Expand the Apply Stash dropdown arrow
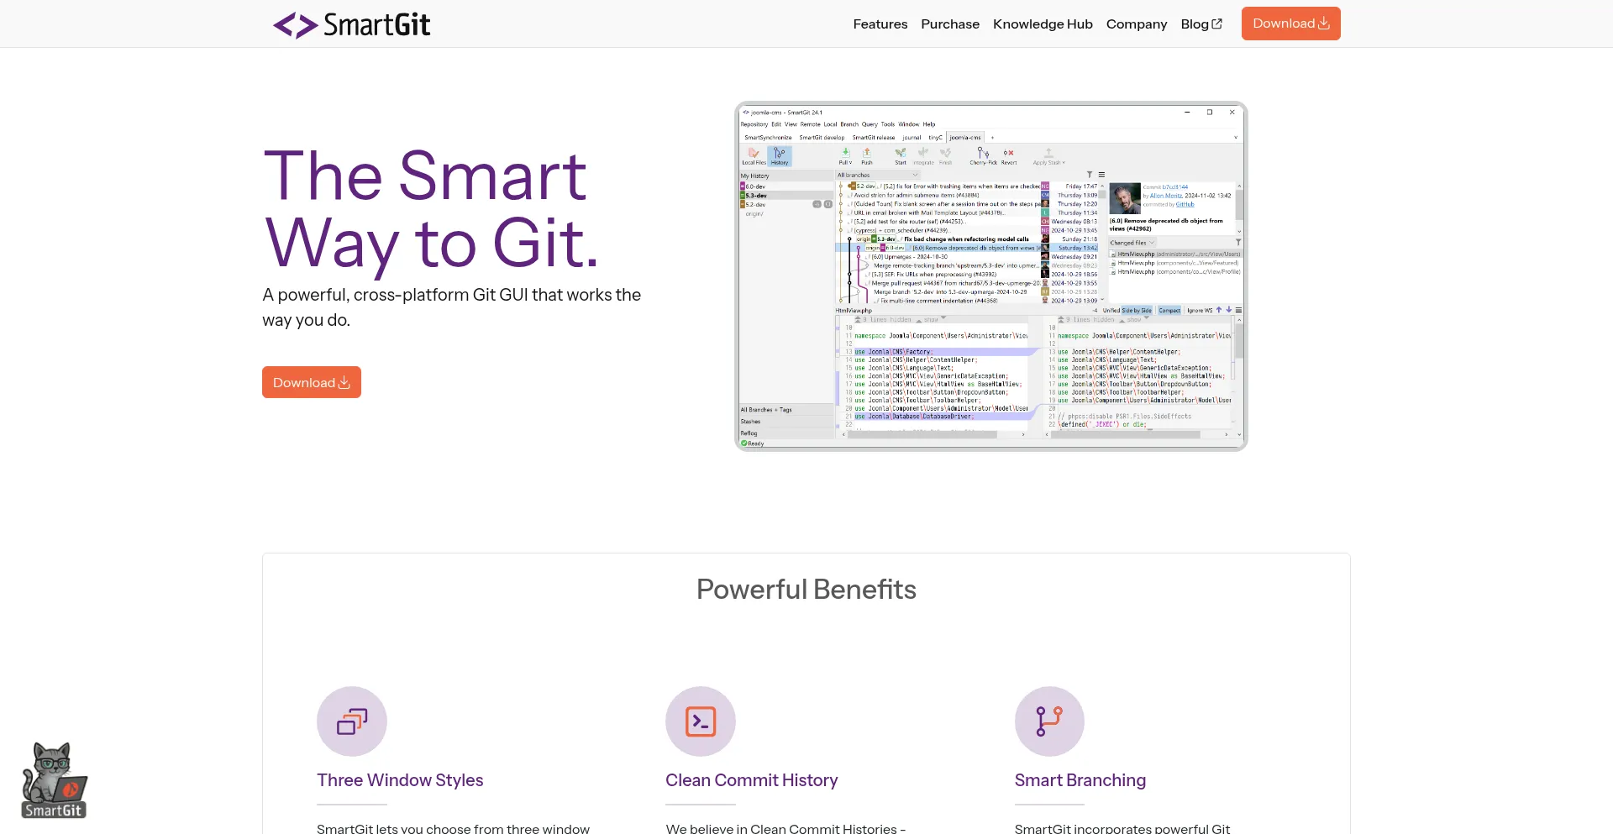Screen dimensions: 1613x834 1063,162
